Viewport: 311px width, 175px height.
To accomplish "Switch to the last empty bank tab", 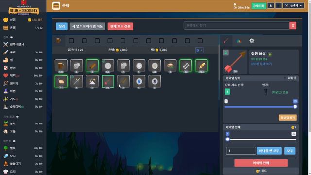I will 200,41.
